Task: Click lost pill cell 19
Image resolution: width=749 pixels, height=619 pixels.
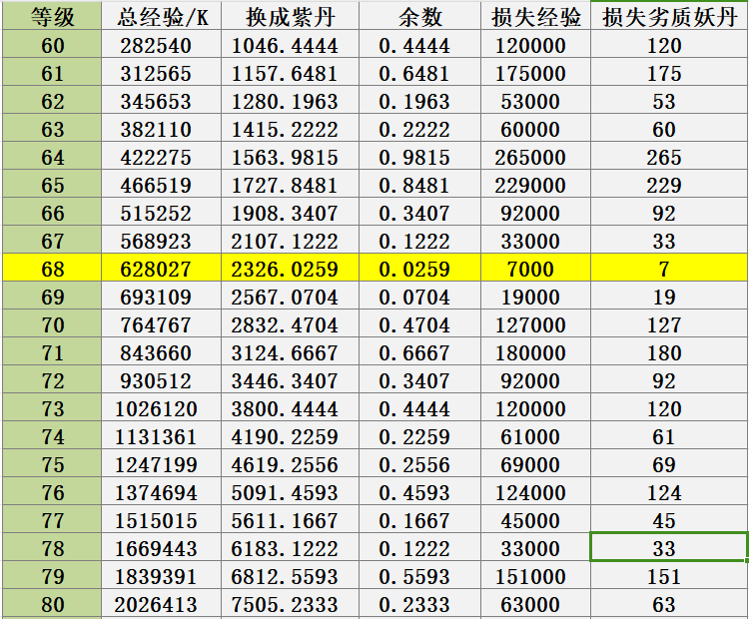Action: tap(669, 297)
